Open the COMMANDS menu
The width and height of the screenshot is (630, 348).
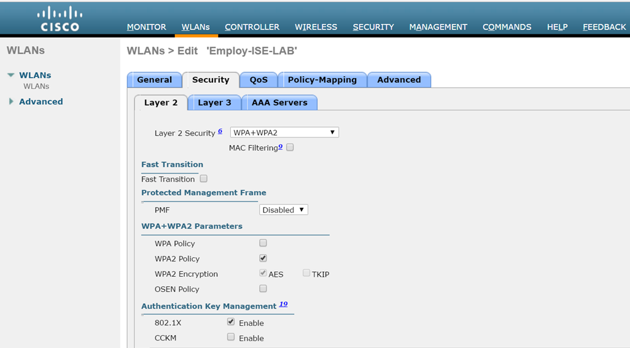click(x=507, y=27)
